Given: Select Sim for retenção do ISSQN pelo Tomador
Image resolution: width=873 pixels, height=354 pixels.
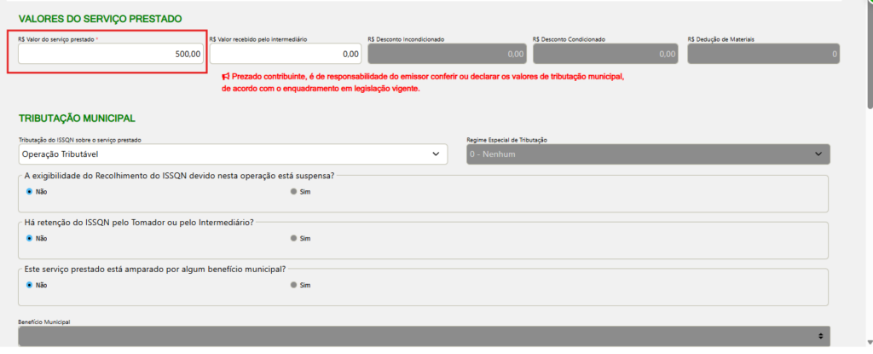Looking at the screenshot, I should [294, 238].
